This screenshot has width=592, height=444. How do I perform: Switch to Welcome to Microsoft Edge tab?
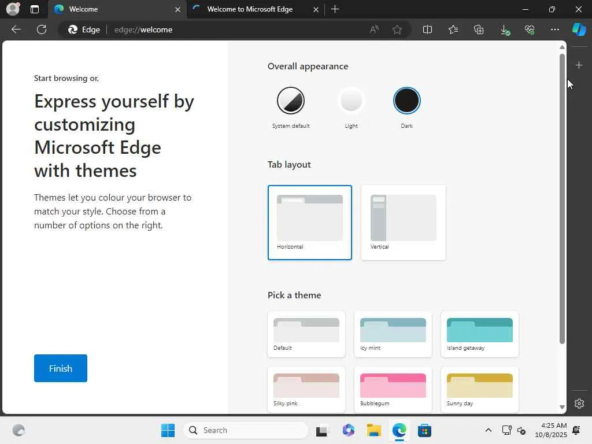pos(256,9)
